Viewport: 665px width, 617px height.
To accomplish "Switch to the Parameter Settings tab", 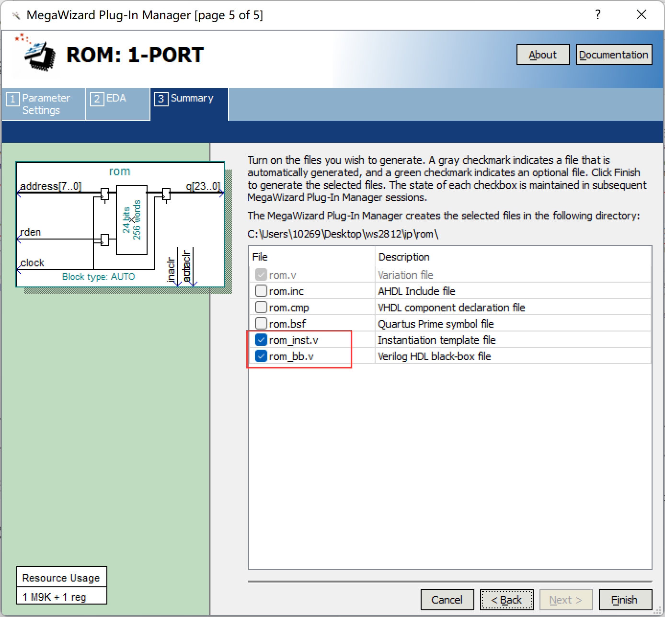I will point(44,104).
